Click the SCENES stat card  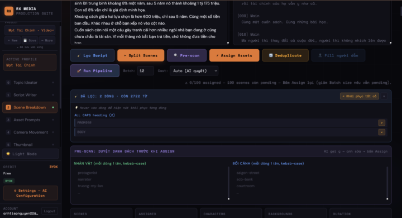pyautogui.click(x=101, y=214)
